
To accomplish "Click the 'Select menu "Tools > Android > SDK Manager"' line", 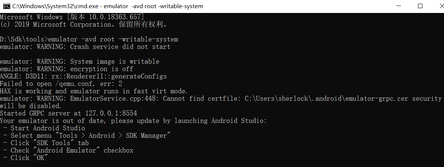I will pos(87,136).
